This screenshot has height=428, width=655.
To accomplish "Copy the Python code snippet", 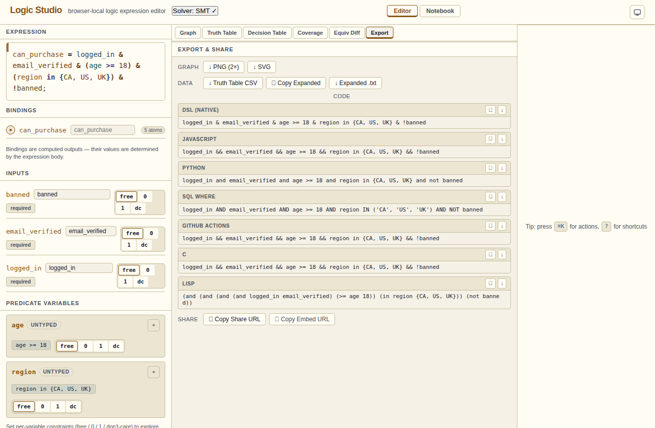I will tap(490, 168).
